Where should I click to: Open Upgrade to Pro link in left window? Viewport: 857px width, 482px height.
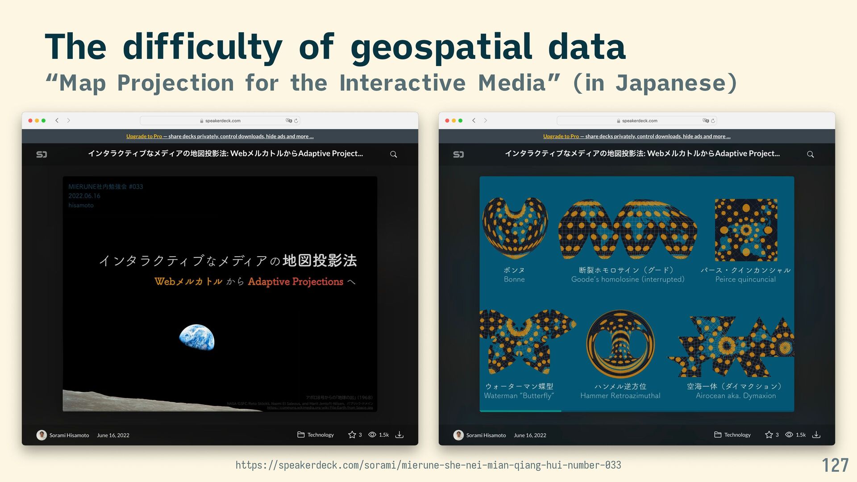click(x=144, y=137)
